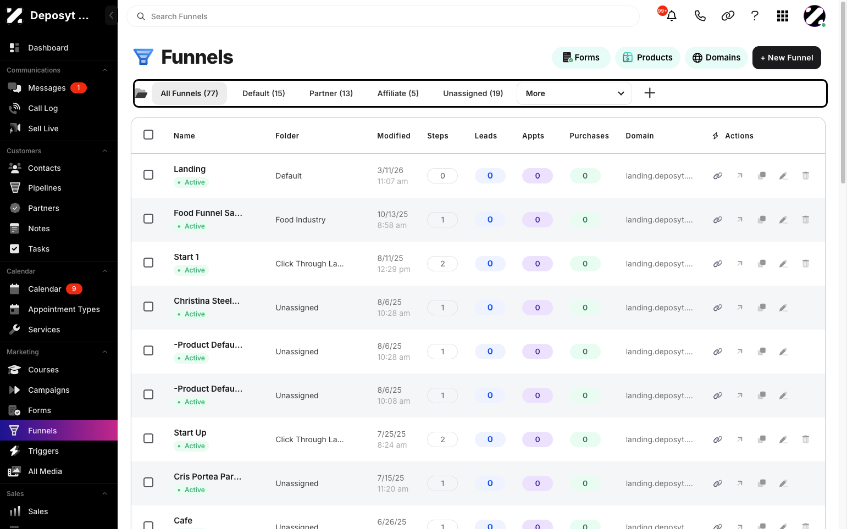Open the Products button
Screen dimensions: 847x529
tap(647, 58)
